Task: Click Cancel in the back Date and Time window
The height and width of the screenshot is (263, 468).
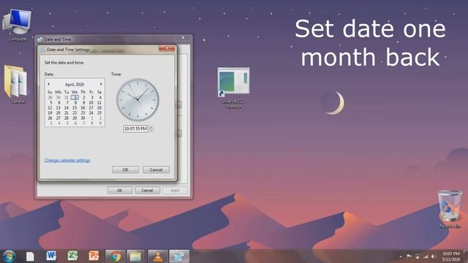Action: [x=147, y=190]
